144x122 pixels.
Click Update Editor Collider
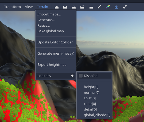[56, 42]
